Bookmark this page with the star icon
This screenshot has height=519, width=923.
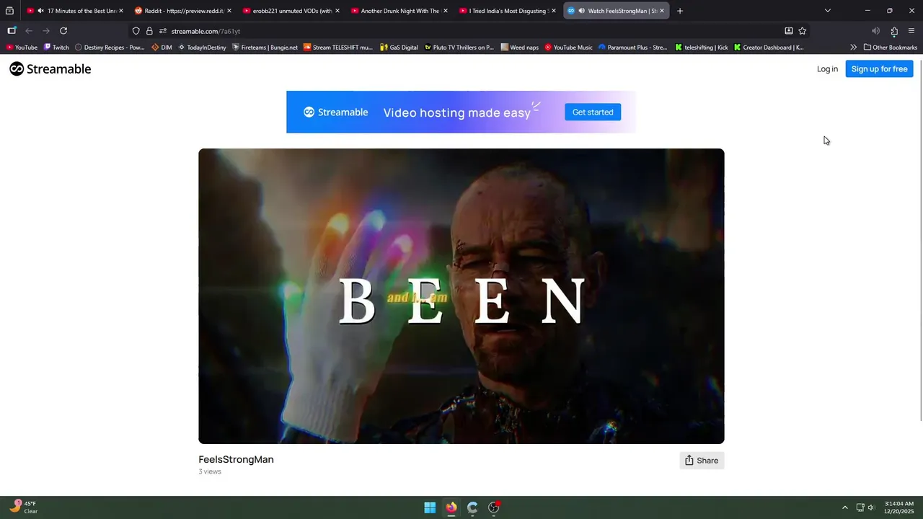pyautogui.click(x=802, y=31)
